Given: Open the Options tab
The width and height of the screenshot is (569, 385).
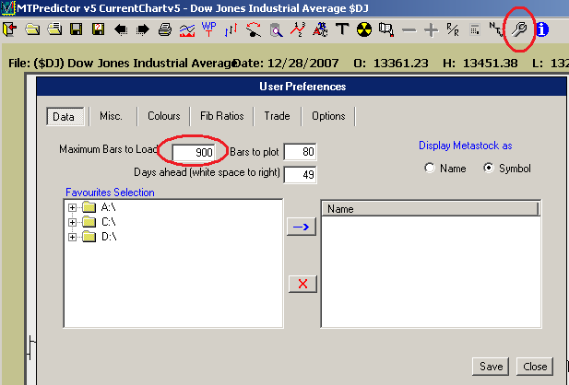Looking at the screenshot, I should coord(328,116).
